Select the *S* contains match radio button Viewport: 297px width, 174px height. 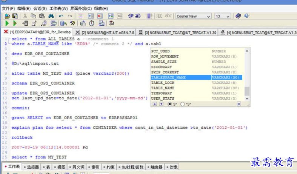(183, 104)
